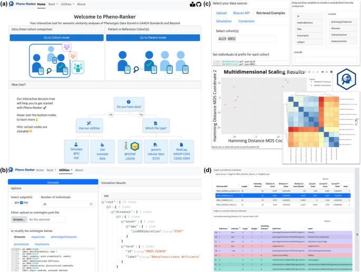This screenshot has height=272, width=361.
Task: Select the Home tab in panel (a) navbar
Action: point(41,4)
